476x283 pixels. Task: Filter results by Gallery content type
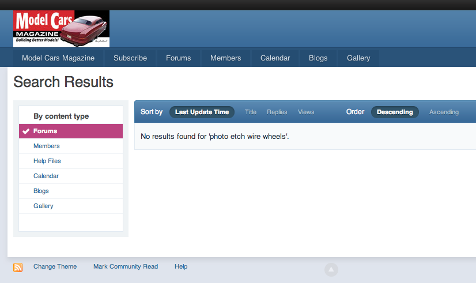click(71, 206)
